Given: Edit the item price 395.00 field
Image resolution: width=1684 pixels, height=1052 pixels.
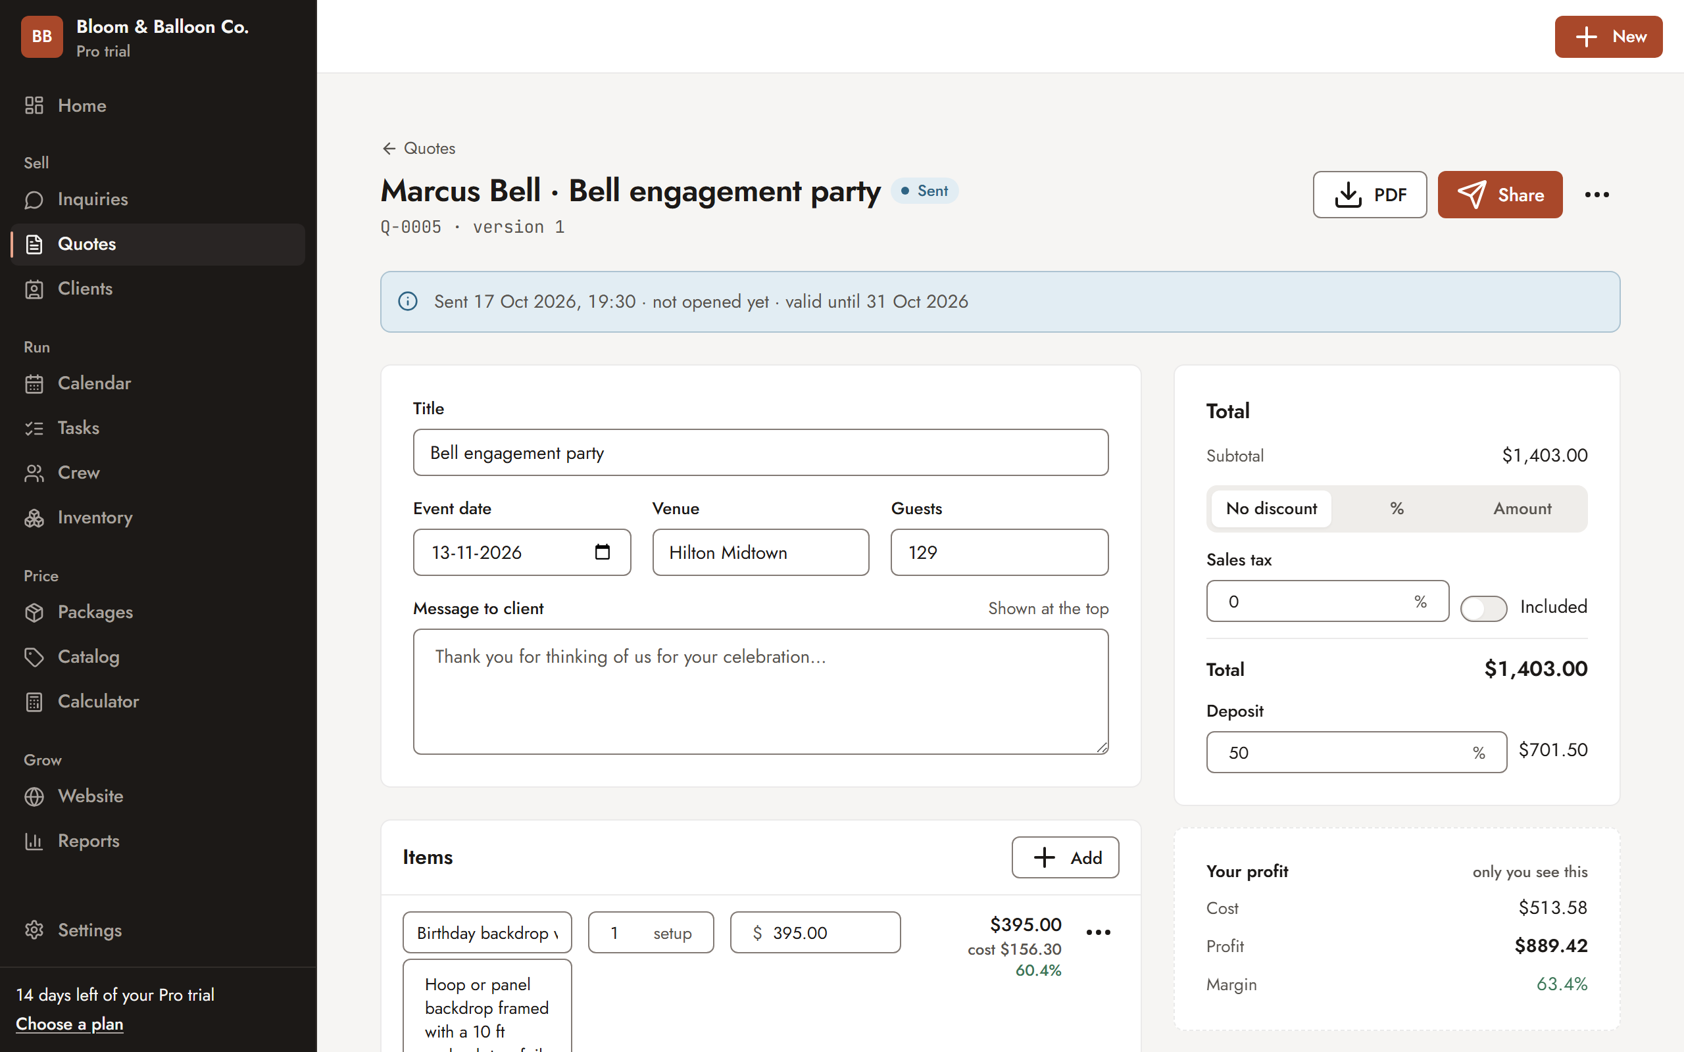Looking at the screenshot, I should (815, 932).
